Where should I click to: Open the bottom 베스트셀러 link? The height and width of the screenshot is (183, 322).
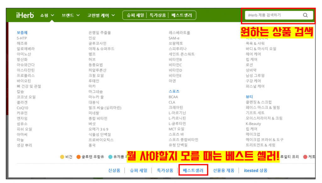tap(193, 170)
